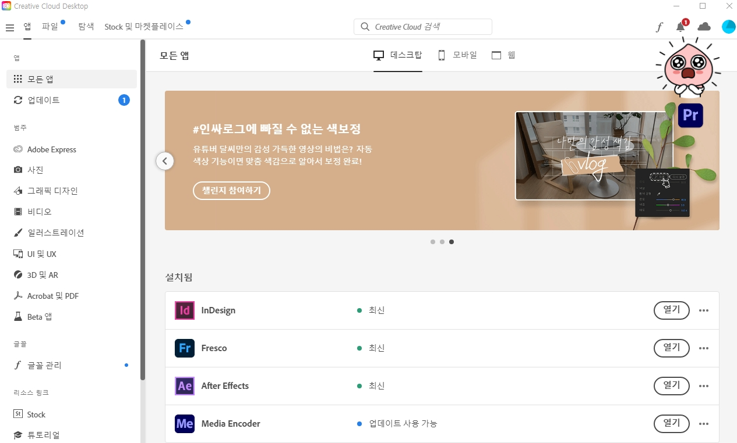Click the 챌린지 참여하기 banner button
The height and width of the screenshot is (443, 737).
pyautogui.click(x=231, y=191)
